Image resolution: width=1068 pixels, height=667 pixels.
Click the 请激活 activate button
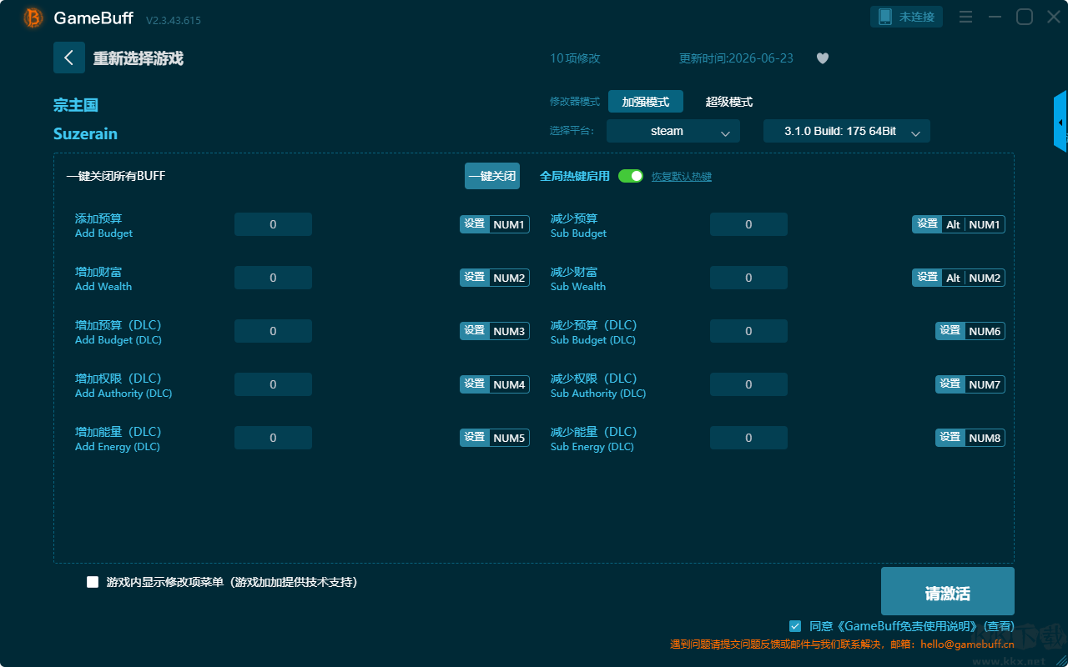(x=948, y=591)
